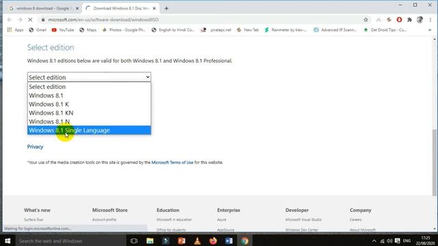Click the scrollbar down arrow
This screenshot has width=438, height=246.
[x=435, y=230]
